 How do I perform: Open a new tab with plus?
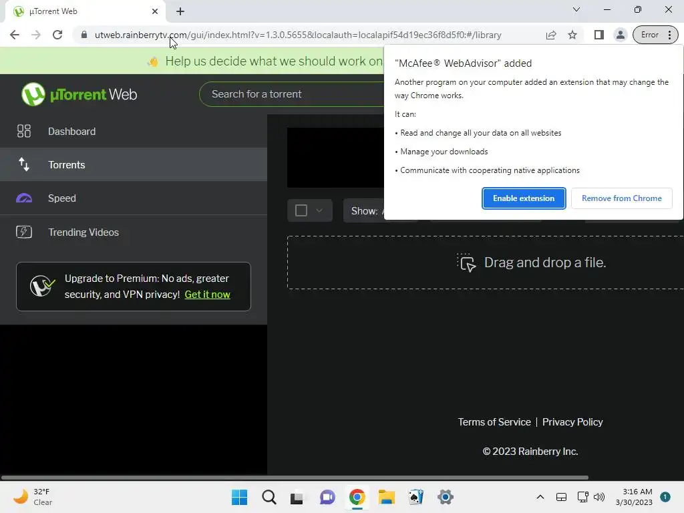point(180,11)
